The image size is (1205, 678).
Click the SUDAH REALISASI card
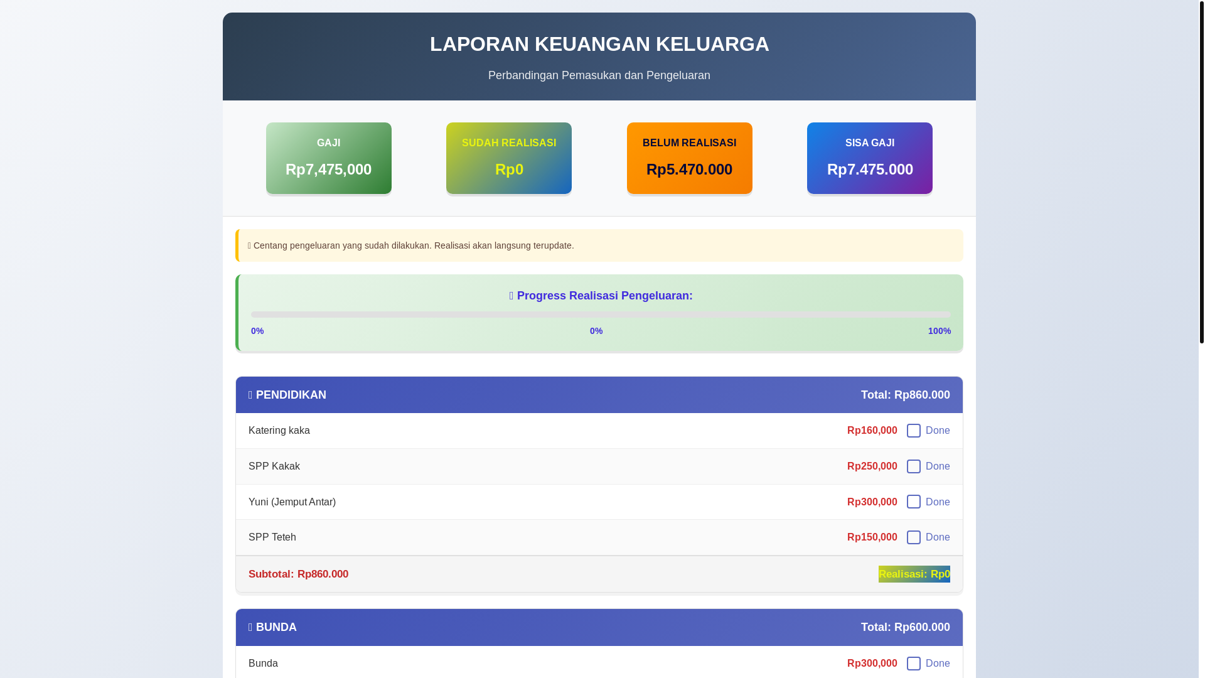pos(509,158)
